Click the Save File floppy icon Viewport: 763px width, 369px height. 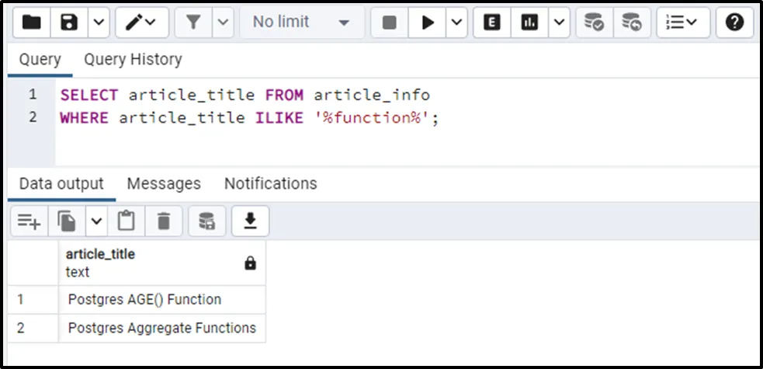[70, 23]
